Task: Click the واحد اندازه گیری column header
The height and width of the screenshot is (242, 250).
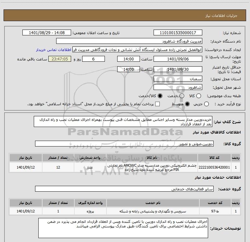Action: tap(90, 203)
